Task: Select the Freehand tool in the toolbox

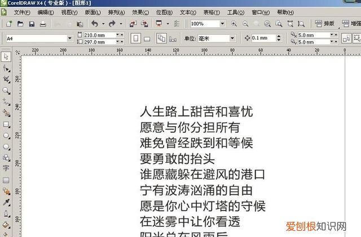Action: 6,102
